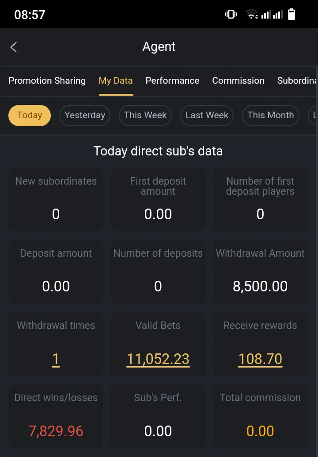The width and height of the screenshot is (318, 457).
Task: Open Valid Bets 11,052.23 link
Action: click(x=158, y=360)
